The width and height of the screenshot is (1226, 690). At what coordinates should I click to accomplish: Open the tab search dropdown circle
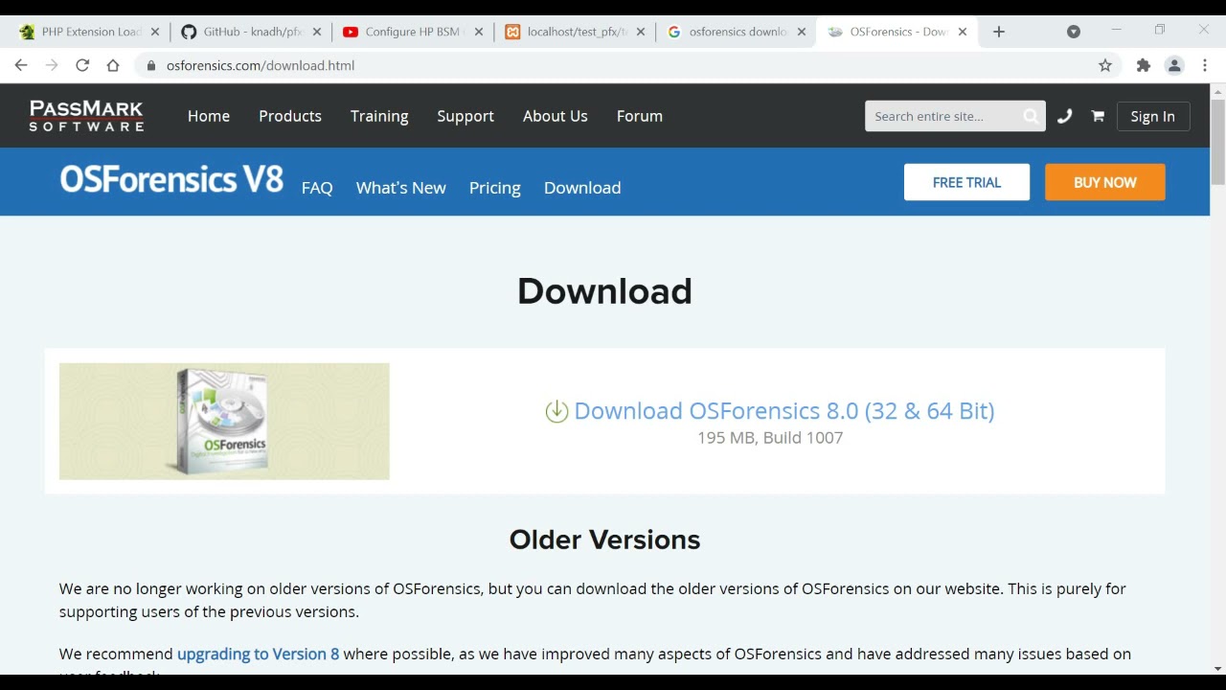coord(1074,32)
